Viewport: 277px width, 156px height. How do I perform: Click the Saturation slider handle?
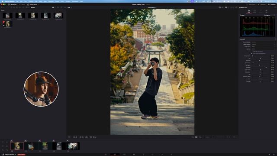[260, 72]
